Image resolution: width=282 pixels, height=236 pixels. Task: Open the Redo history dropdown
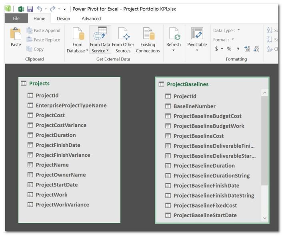[x=59, y=9]
